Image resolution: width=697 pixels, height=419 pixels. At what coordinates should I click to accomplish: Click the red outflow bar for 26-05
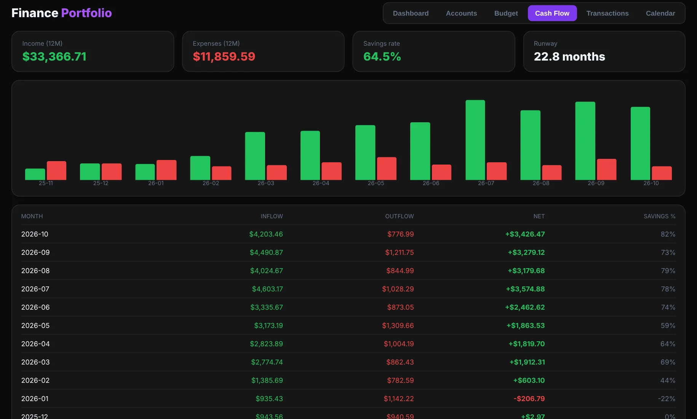(387, 168)
